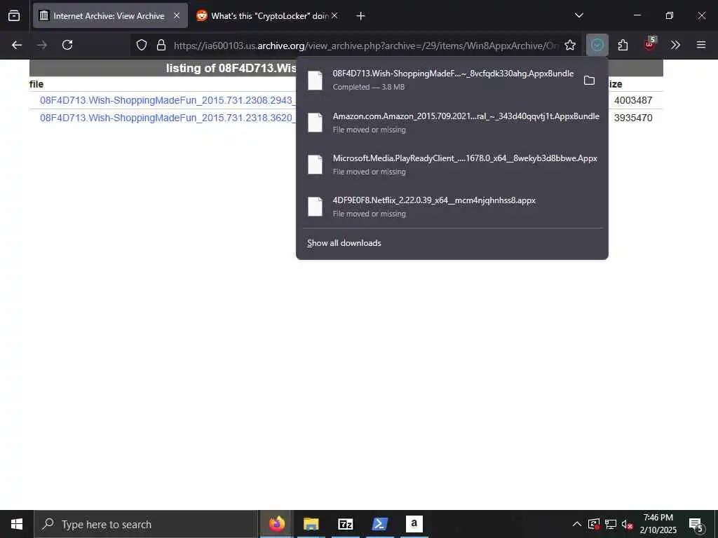Viewport: 718px width, 538px height.
Task: Close the CryptoLocker Reddit tab
Action: (x=334, y=16)
